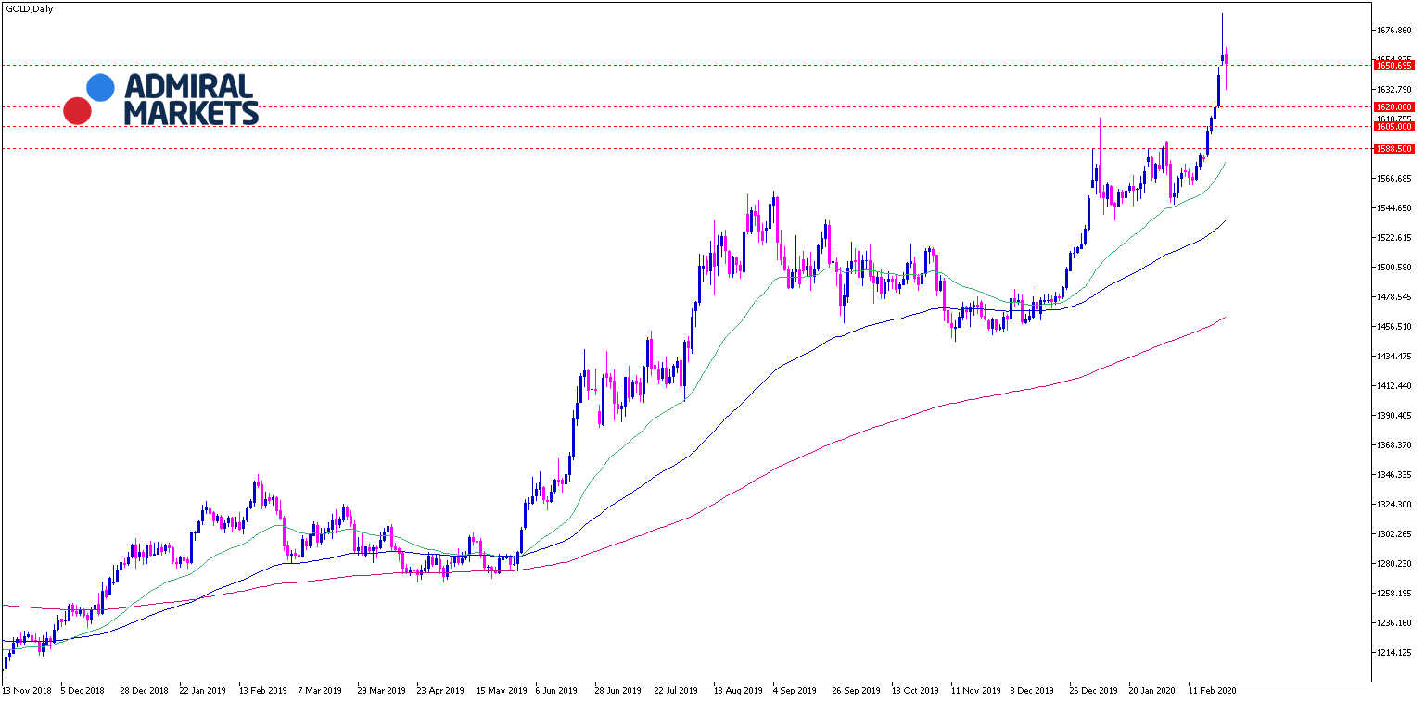Click the 1346.335 price axis value
1425x701 pixels.
pyautogui.click(x=1394, y=475)
